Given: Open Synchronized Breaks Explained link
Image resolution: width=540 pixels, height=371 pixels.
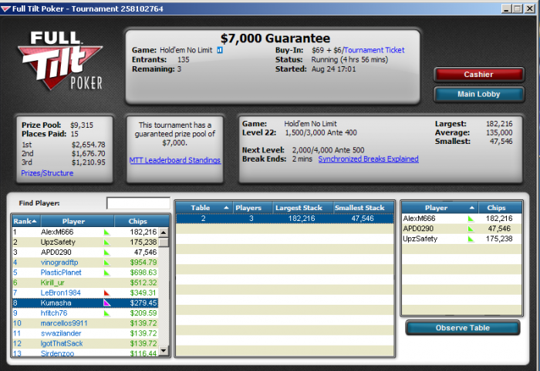Looking at the screenshot, I should coord(369,159).
